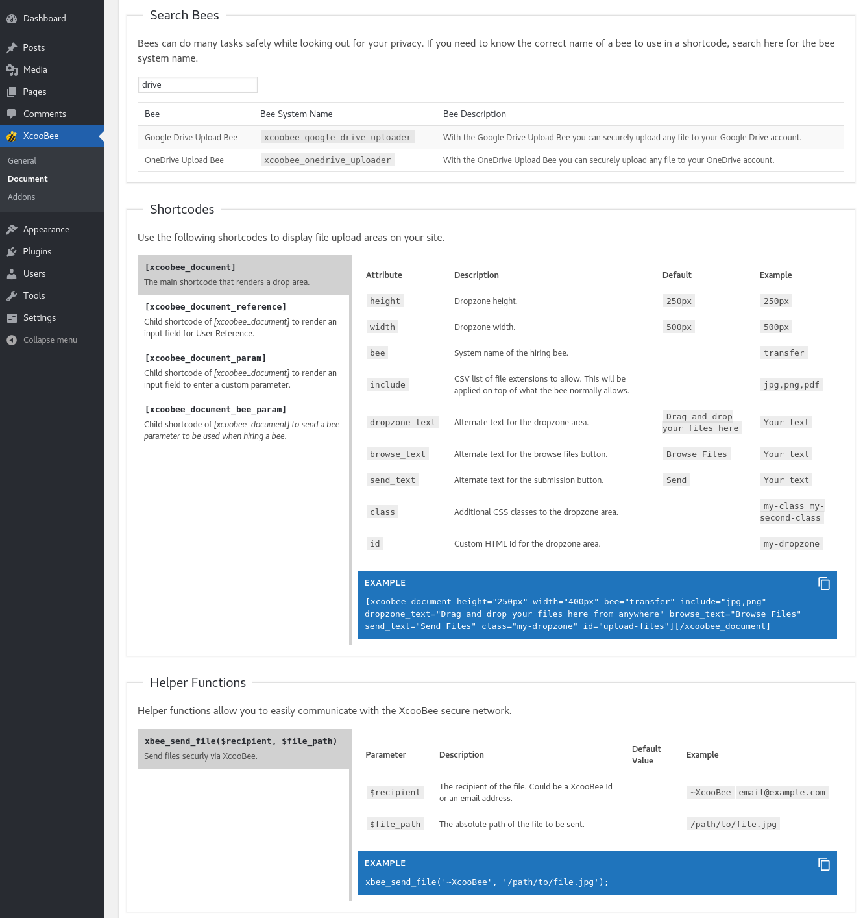Click the xcoobee_onedrive_uploader system name

pyautogui.click(x=328, y=160)
